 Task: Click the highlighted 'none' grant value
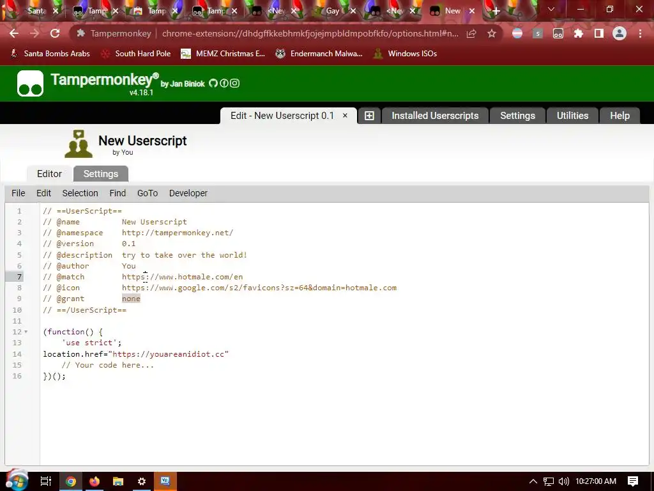131,299
